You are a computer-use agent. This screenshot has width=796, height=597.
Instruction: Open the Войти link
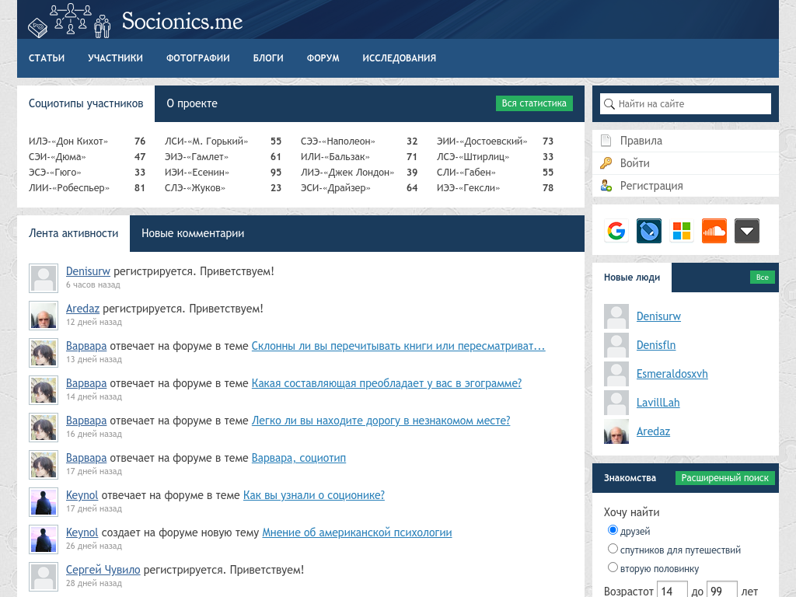(x=634, y=163)
